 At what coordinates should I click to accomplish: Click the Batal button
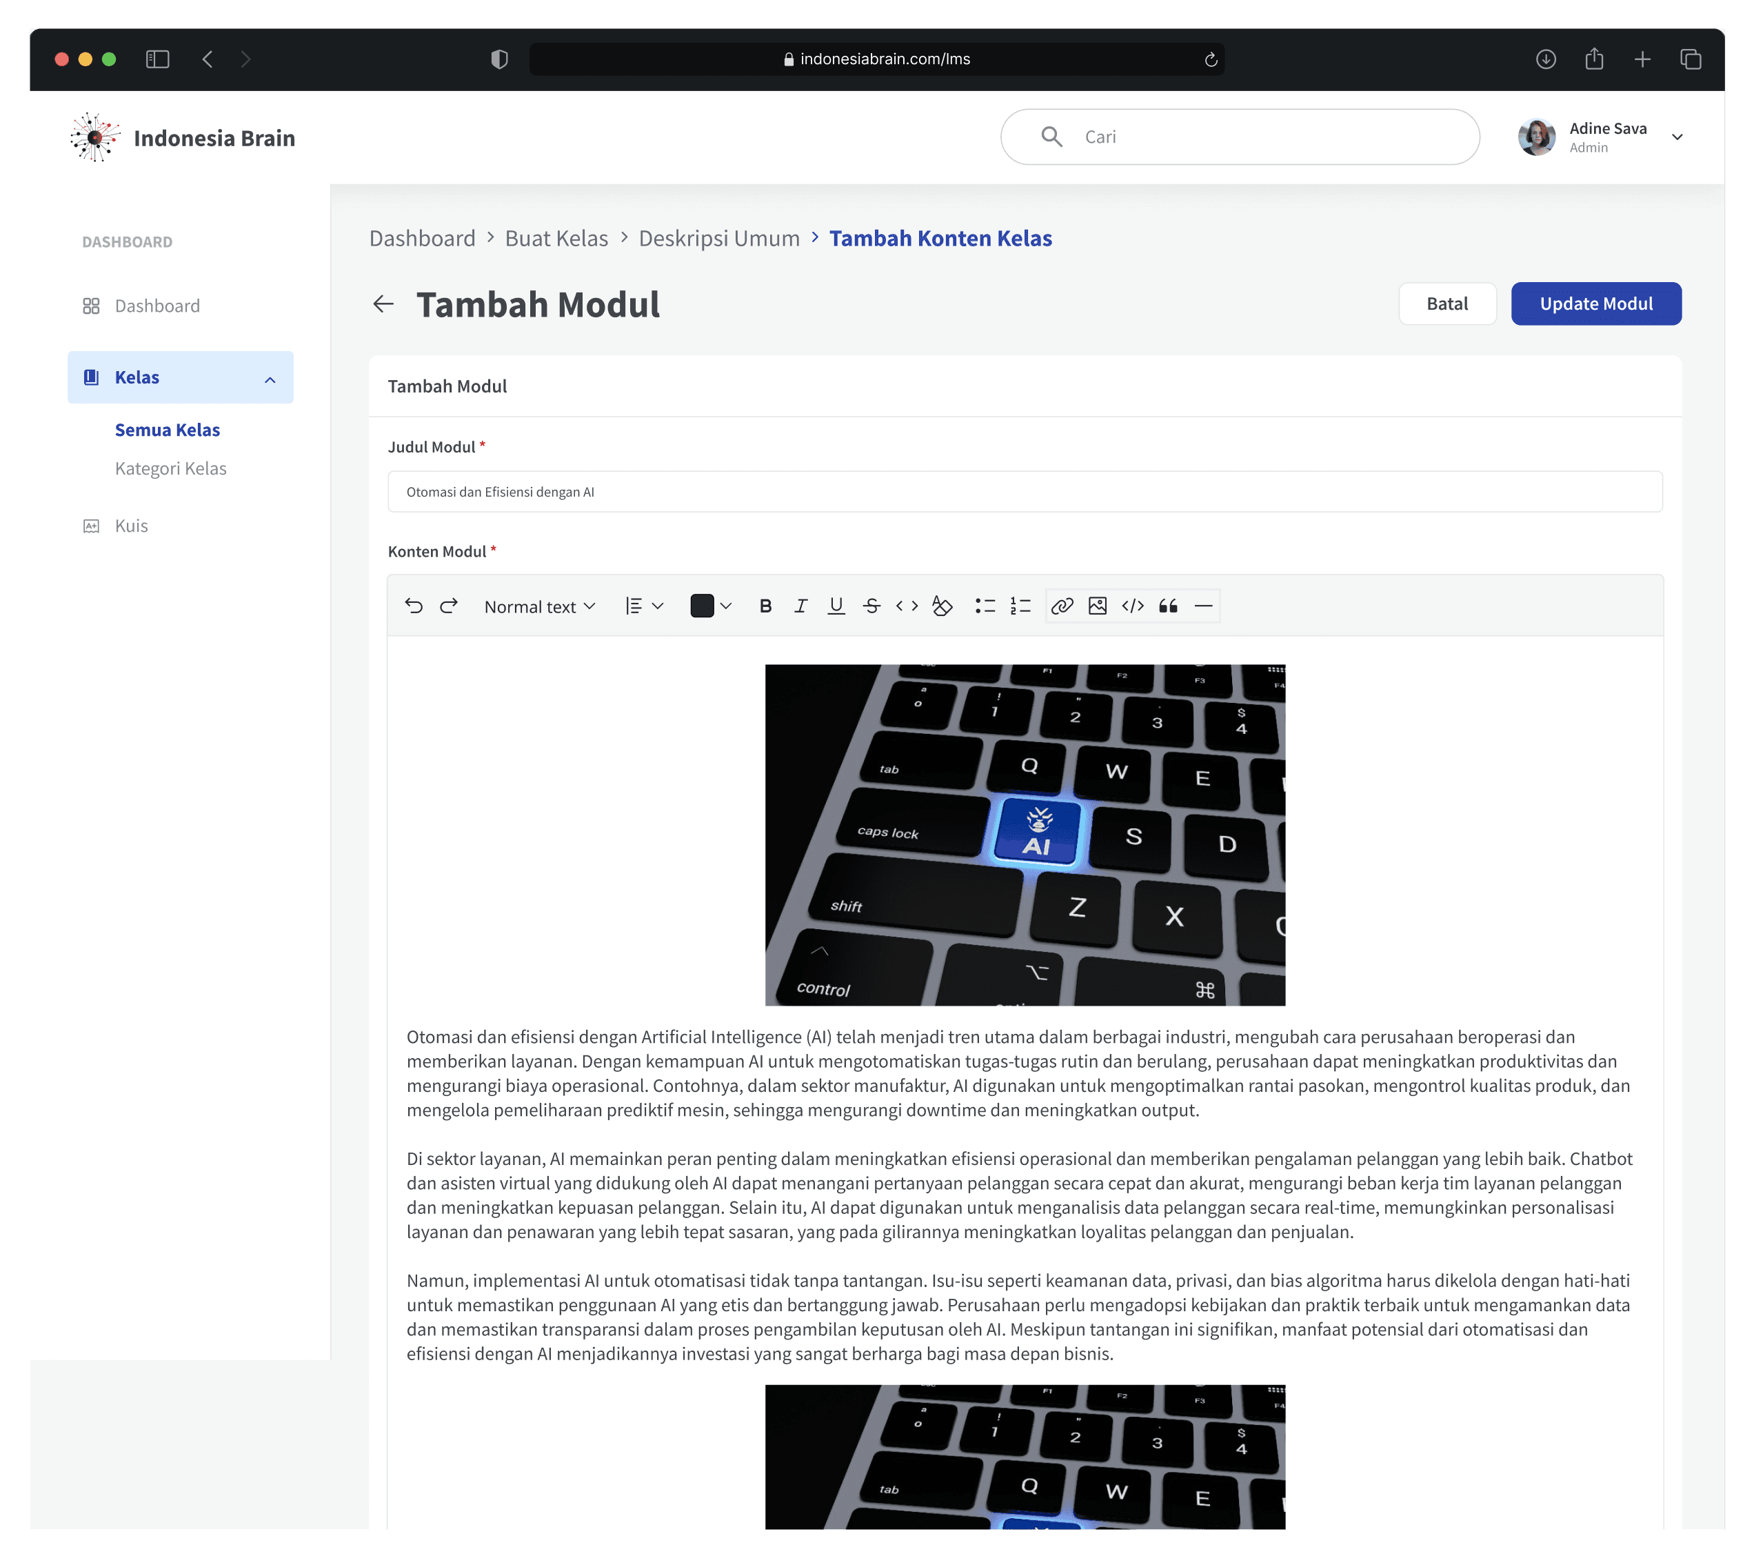tap(1446, 304)
